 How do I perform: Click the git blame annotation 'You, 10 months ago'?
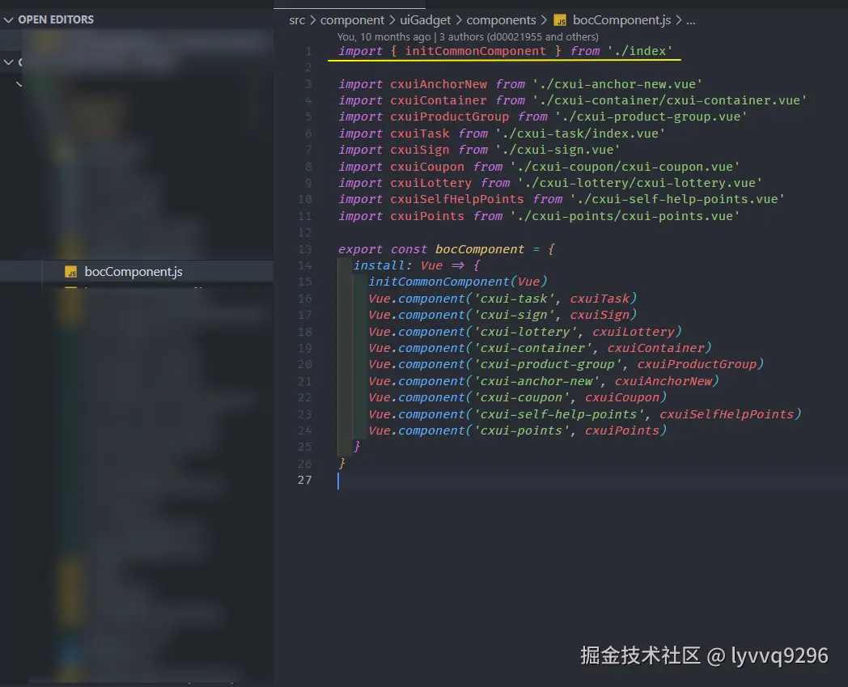[x=384, y=36]
